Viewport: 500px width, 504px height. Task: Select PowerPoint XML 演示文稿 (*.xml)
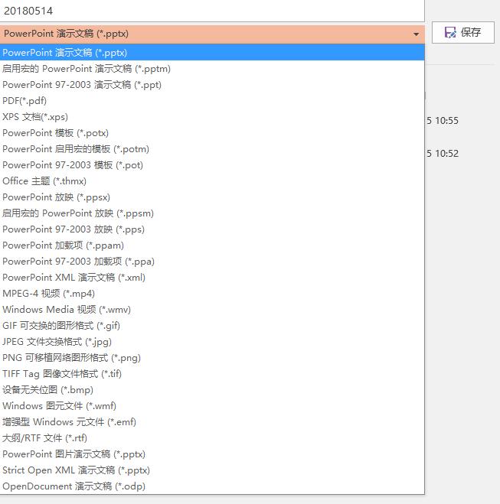[212, 278]
